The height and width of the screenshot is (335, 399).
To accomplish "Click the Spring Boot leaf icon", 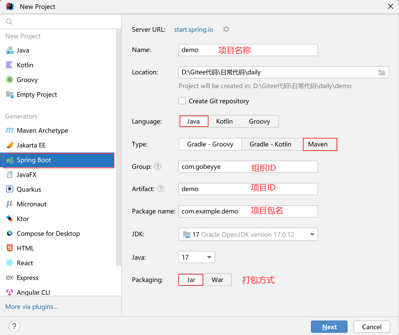I will pos(10,160).
